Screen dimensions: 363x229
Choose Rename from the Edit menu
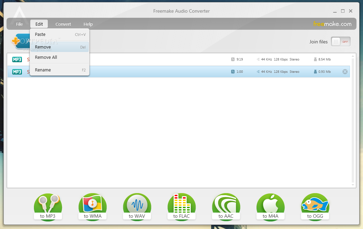tap(60, 70)
